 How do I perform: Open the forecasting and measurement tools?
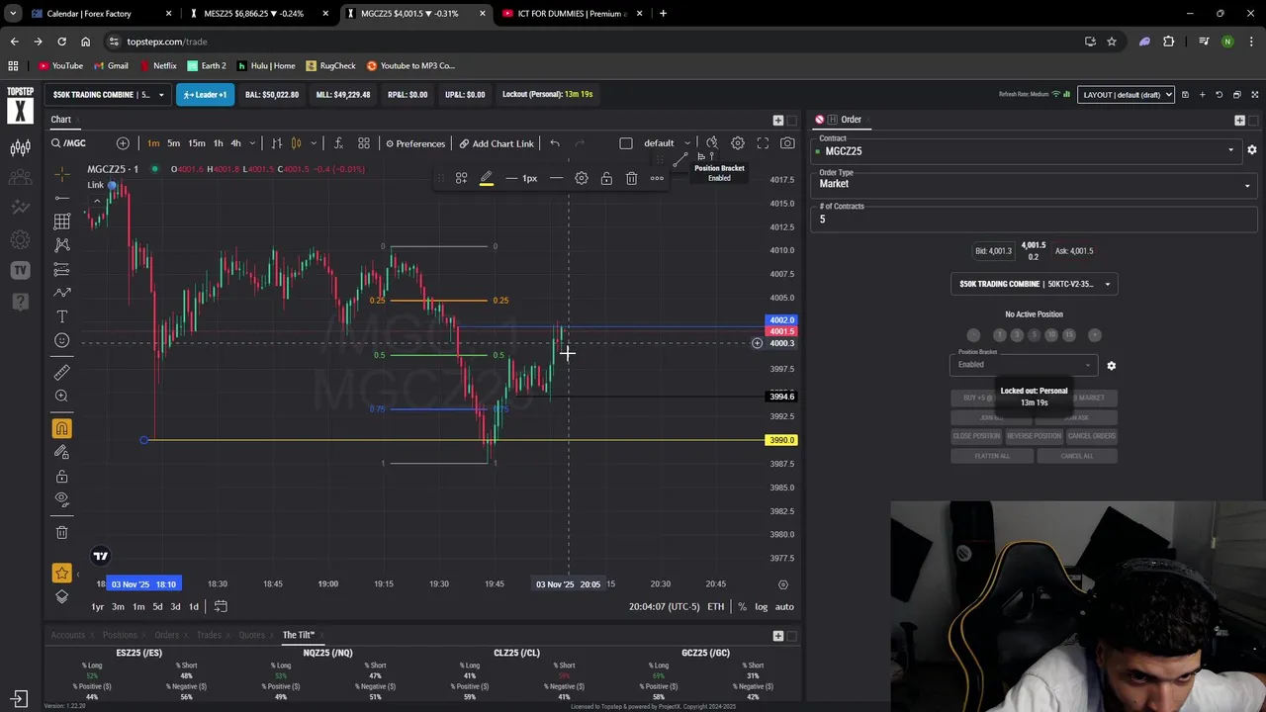point(61,269)
